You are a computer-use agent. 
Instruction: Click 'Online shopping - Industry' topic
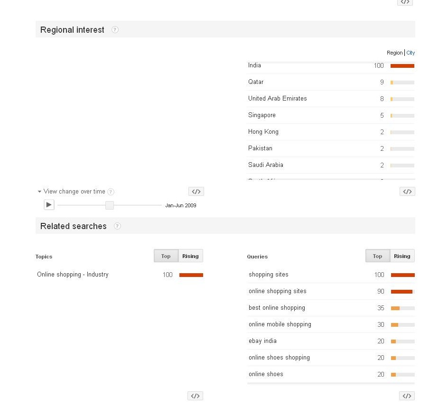tap(73, 275)
